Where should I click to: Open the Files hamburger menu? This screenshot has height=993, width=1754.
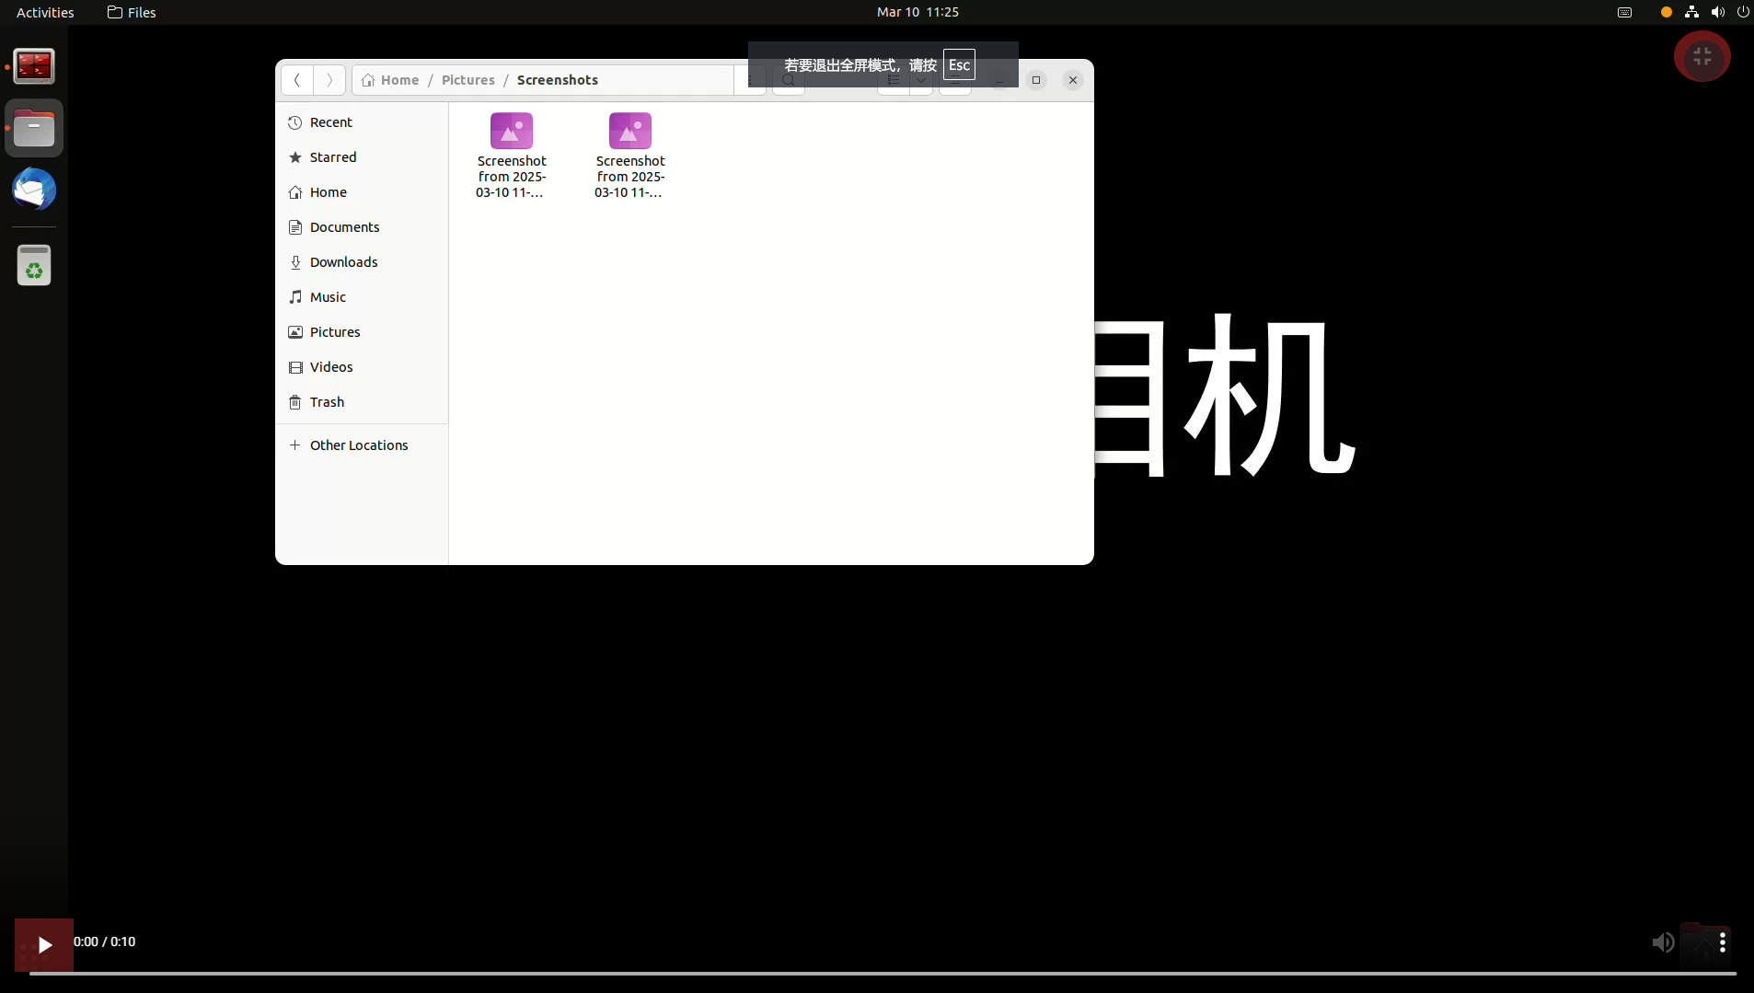tap(957, 81)
